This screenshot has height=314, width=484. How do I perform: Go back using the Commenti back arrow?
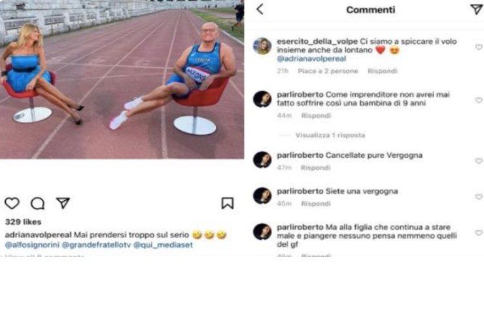(260, 9)
